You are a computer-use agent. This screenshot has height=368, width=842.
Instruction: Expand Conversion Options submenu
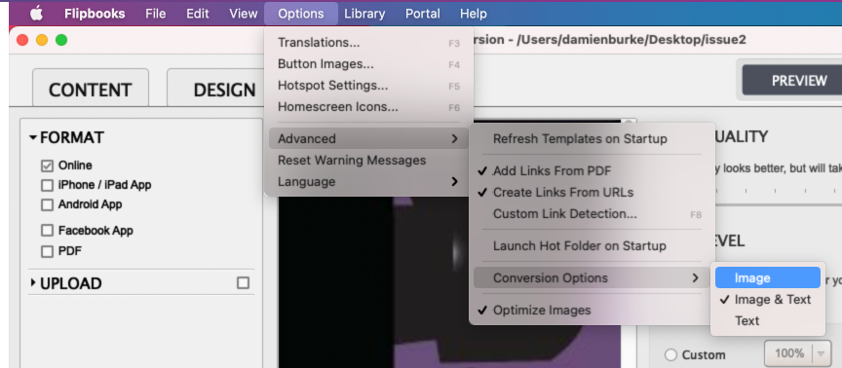coord(592,277)
